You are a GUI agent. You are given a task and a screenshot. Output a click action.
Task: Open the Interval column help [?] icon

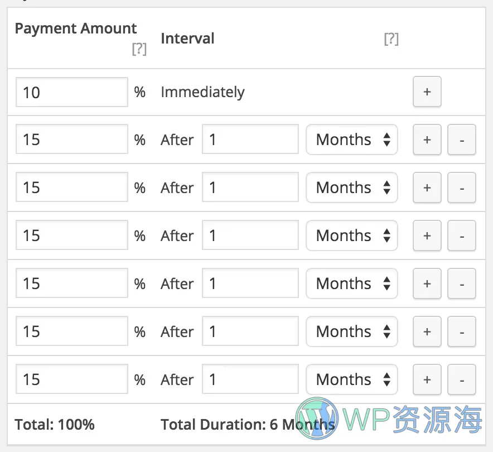pyautogui.click(x=391, y=39)
